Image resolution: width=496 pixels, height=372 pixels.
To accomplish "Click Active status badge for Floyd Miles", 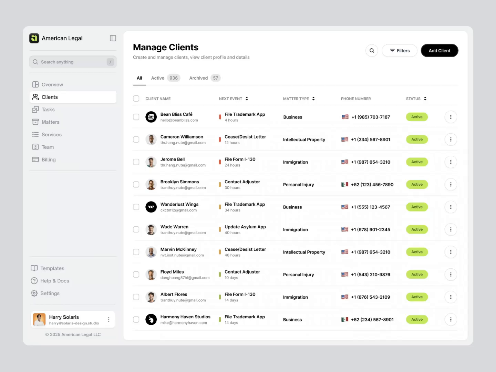I will (x=417, y=275).
